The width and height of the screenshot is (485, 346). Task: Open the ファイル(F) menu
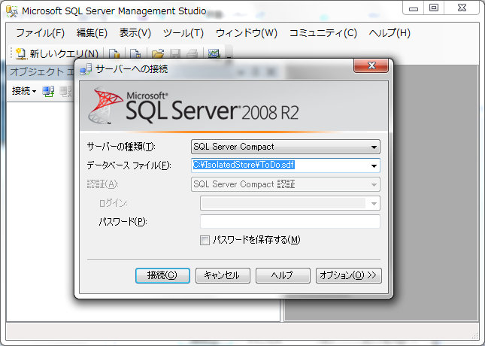(x=40, y=33)
